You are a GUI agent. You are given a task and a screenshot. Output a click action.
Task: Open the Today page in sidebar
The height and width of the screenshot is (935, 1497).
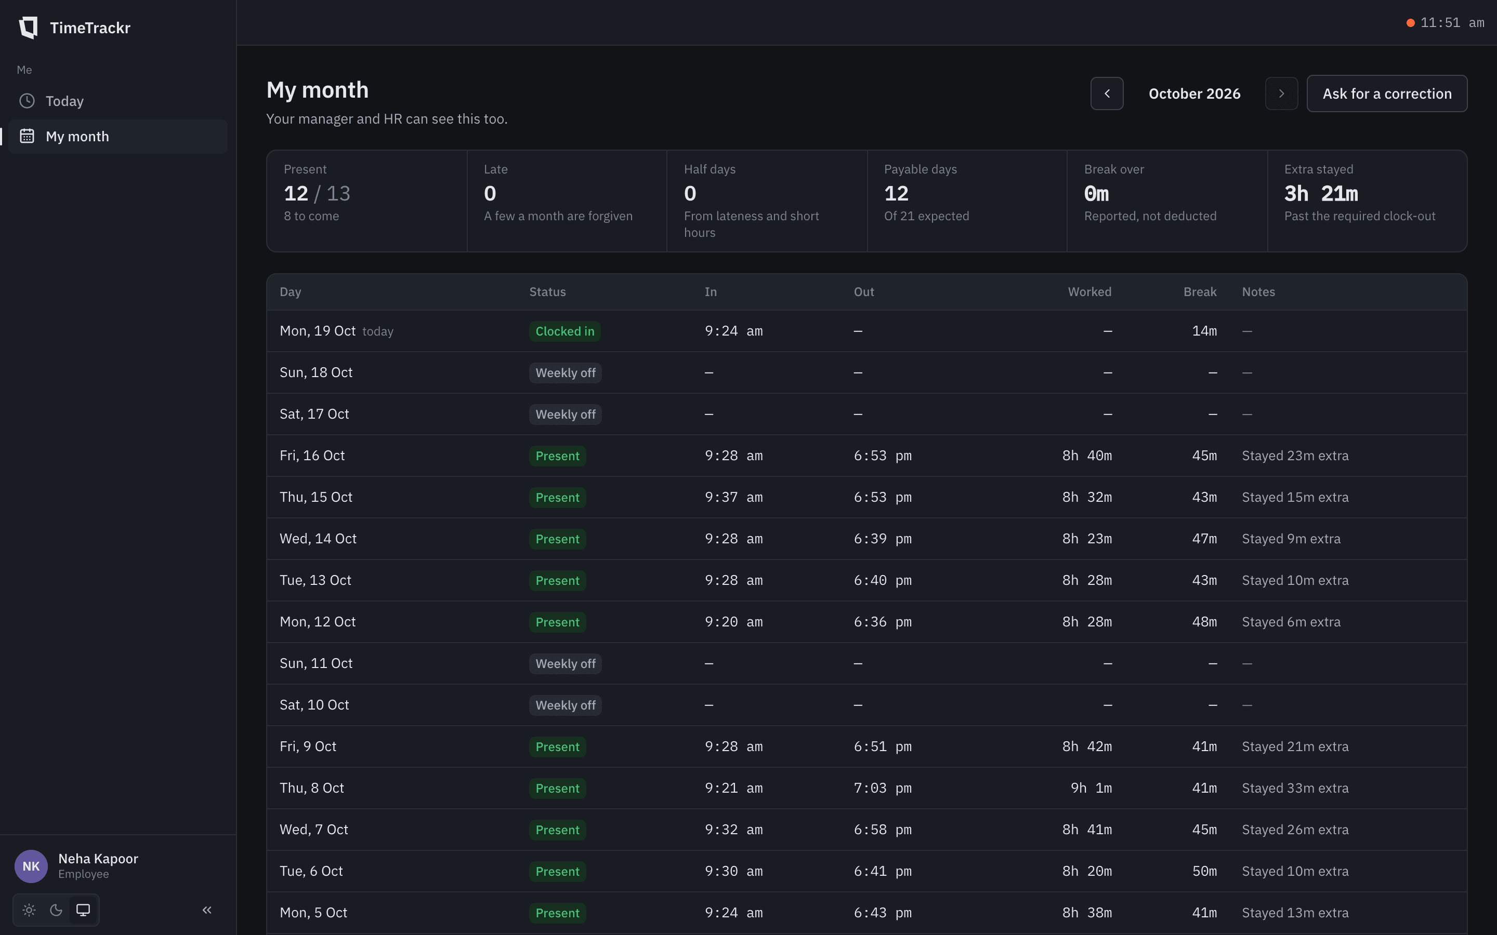(x=117, y=101)
